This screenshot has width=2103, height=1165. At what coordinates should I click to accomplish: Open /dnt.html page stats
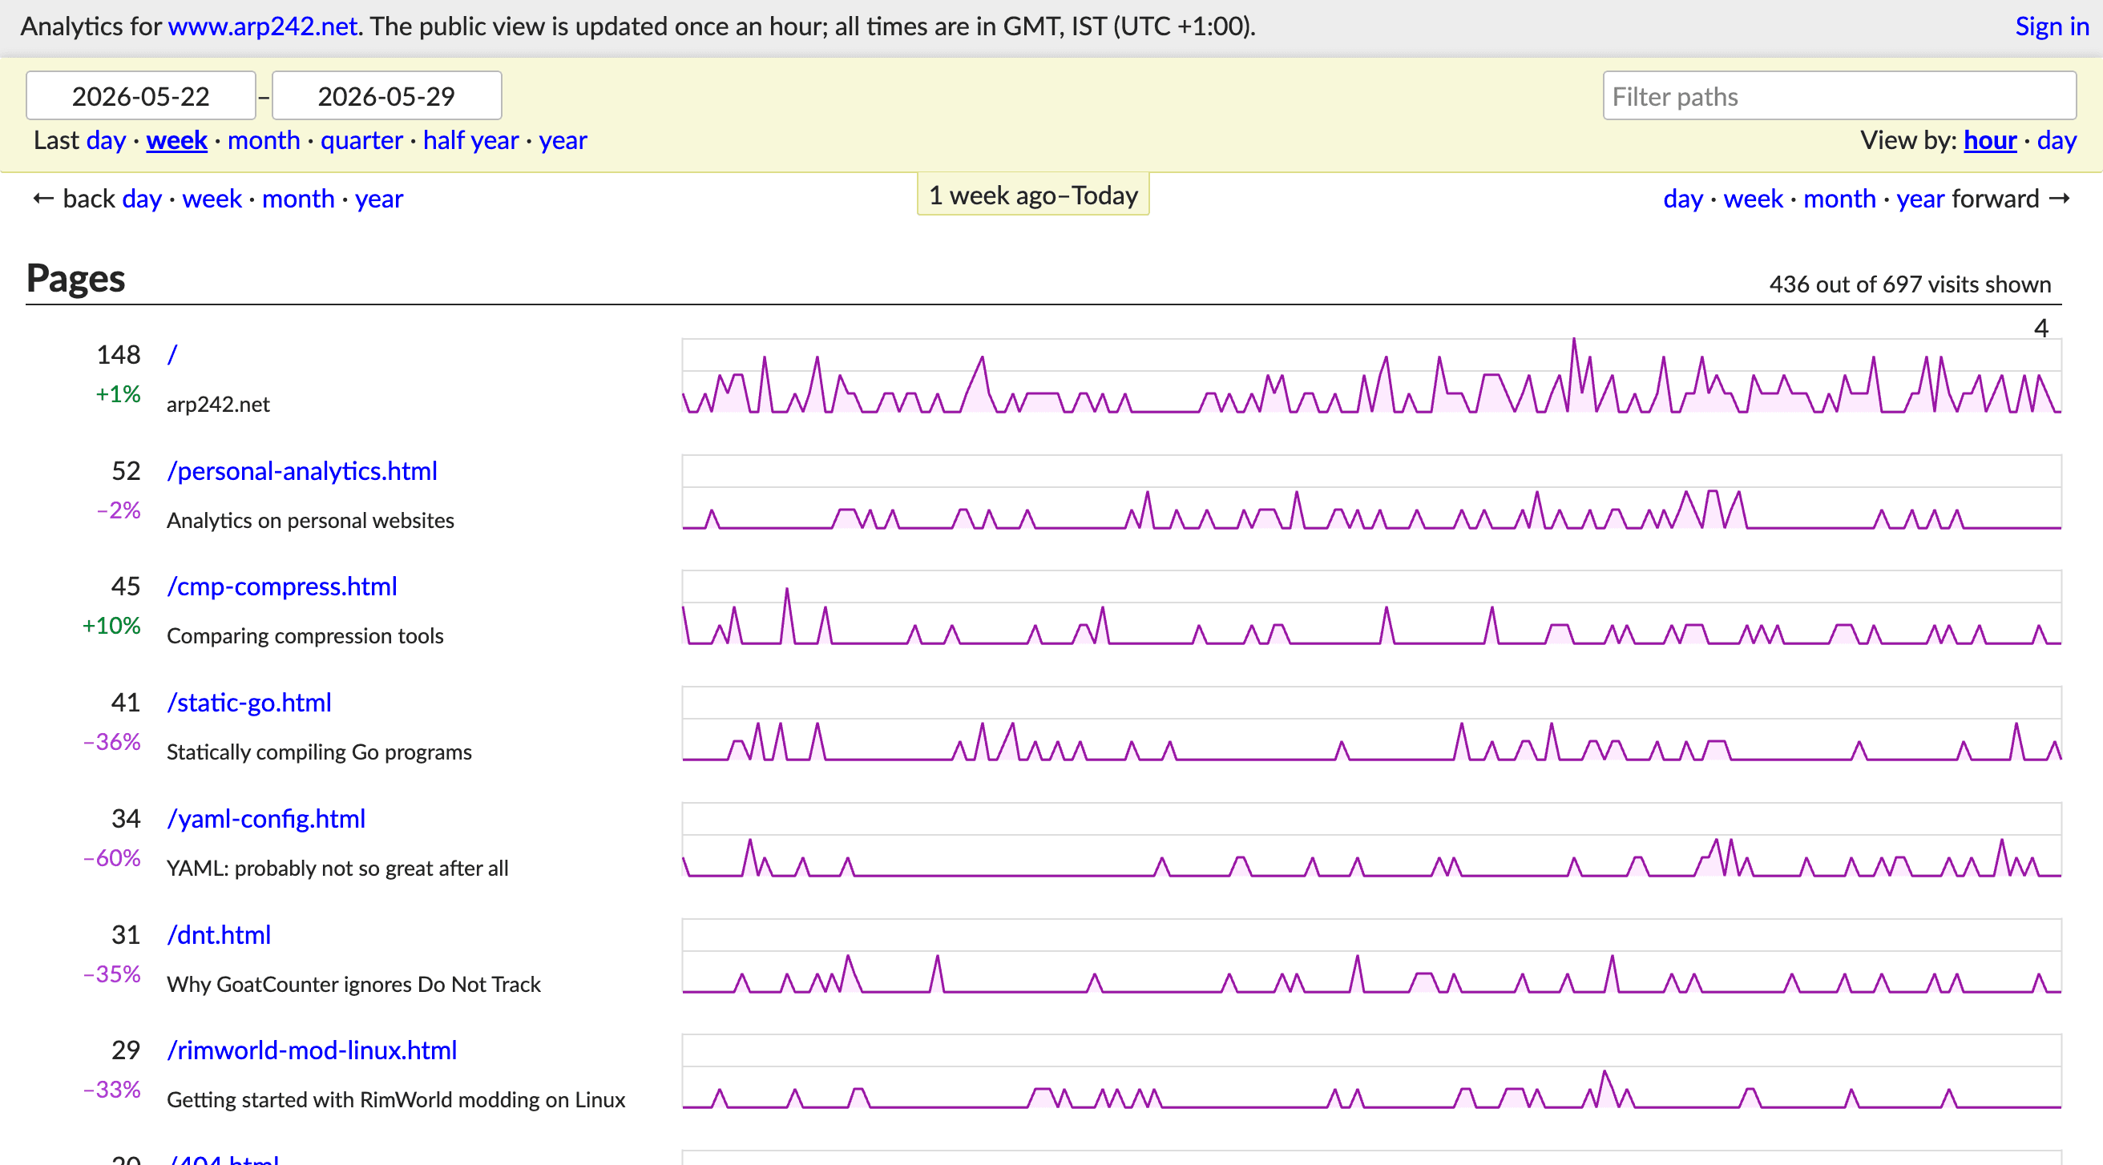coord(219,934)
